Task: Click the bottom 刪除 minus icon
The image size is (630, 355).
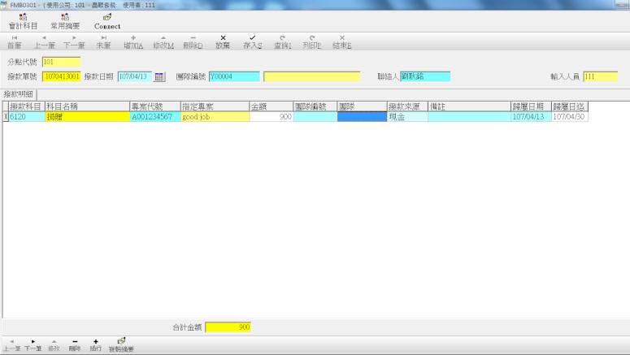Action: [75, 344]
